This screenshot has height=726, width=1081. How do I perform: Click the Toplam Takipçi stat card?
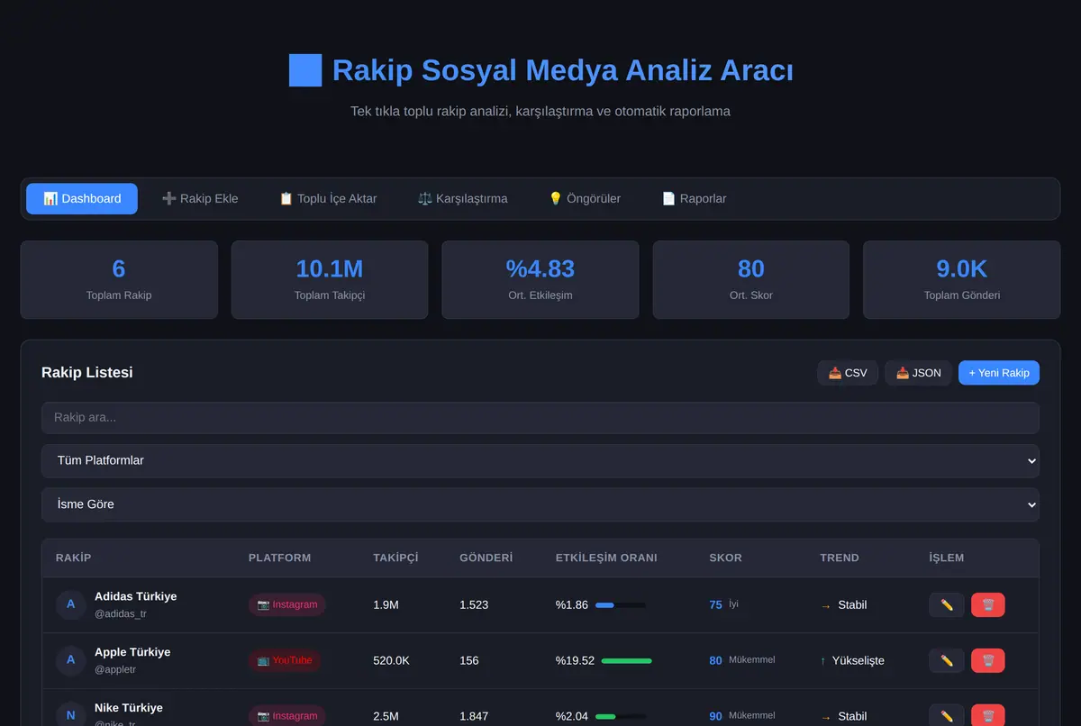[x=330, y=279]
